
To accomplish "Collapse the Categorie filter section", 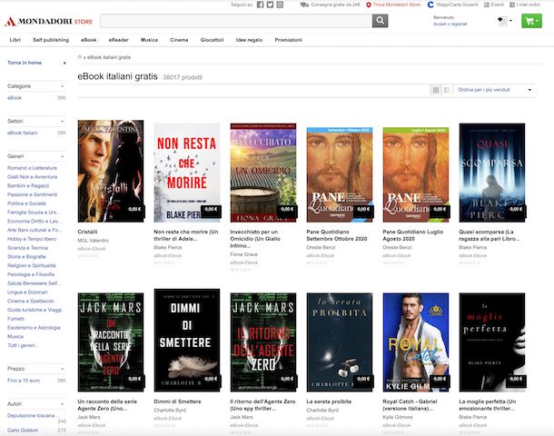I will 62,86.
